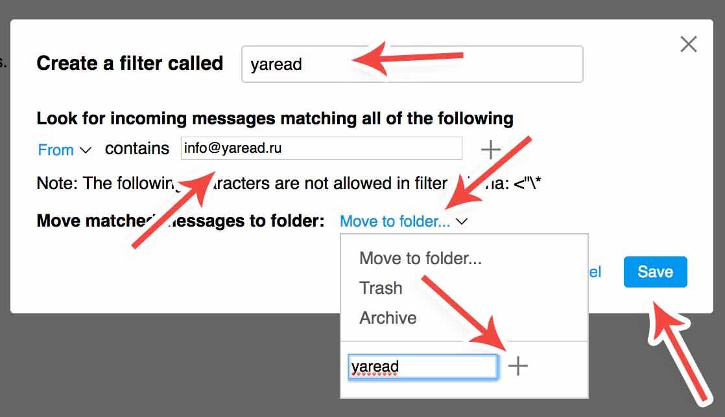Click the 'contains' operator text
Screen dimensions: 725x417
pos(137,149)
